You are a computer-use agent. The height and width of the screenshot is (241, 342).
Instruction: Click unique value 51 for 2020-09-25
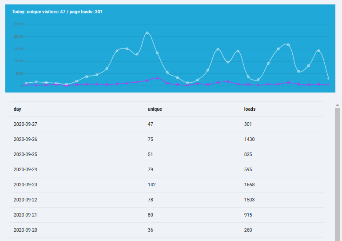[150, 154]
